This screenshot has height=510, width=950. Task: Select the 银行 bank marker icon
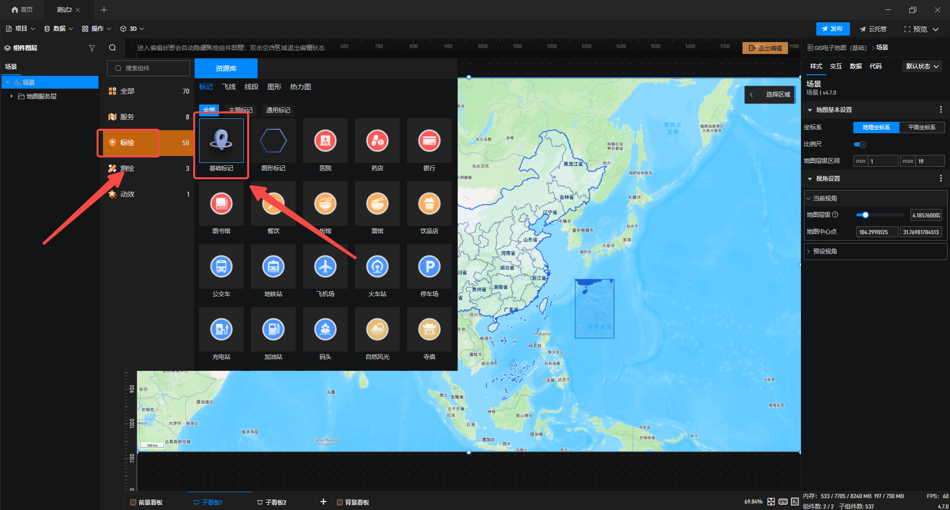tap(429, 141)
